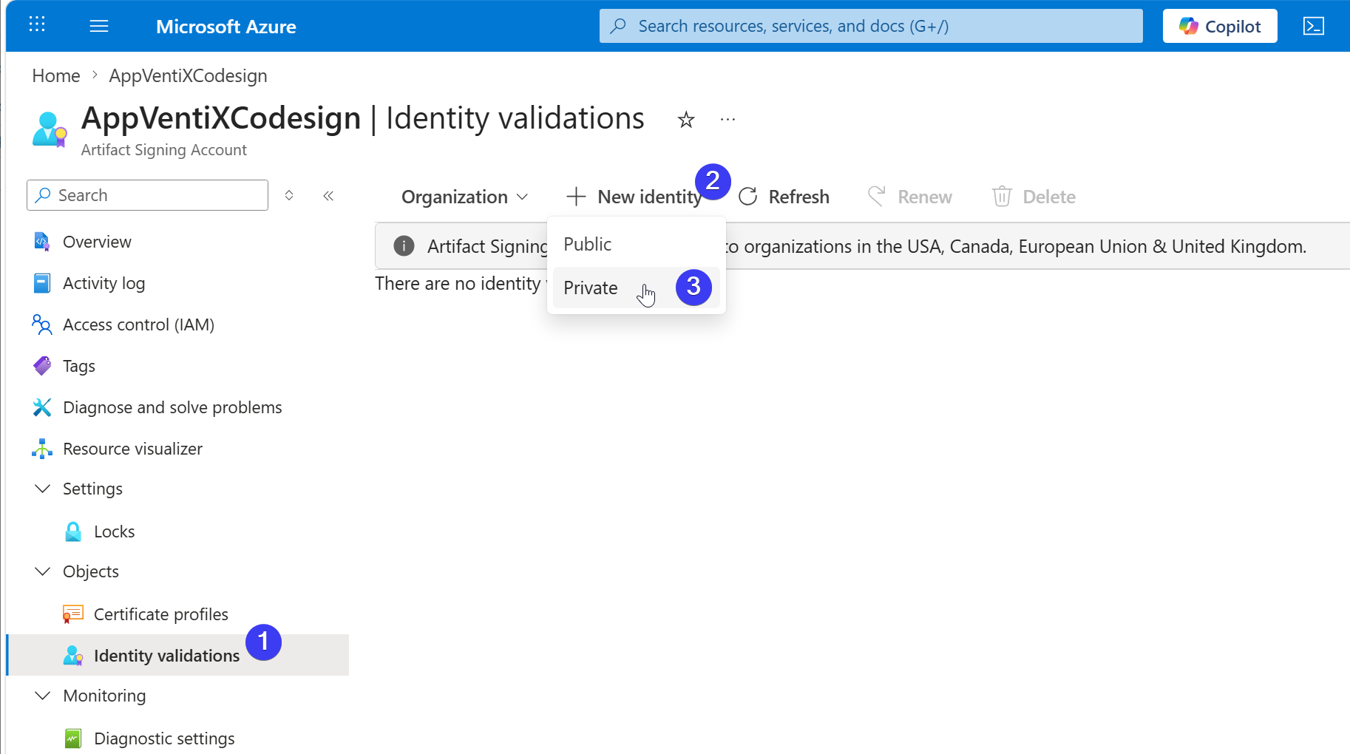Click the Resource visualizer diagram icon
This screenshot has width=1350, height=754.
pos(42,449)
